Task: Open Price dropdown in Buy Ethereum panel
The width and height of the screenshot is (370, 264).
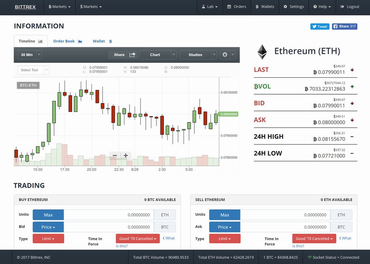Action: pos(48,227)
